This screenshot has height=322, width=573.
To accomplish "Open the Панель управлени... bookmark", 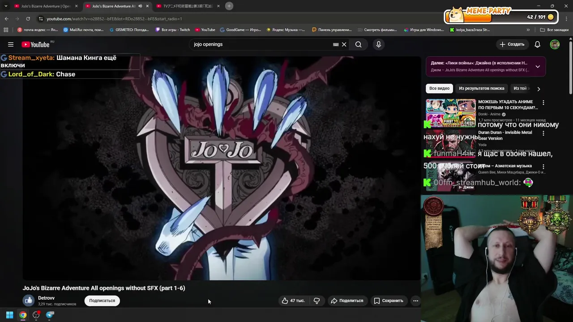I will tap(332, 30).
